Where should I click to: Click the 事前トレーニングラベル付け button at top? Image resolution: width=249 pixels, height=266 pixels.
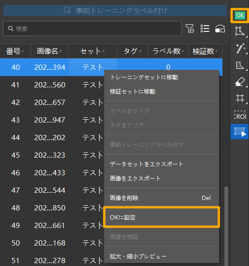point(115,10)
